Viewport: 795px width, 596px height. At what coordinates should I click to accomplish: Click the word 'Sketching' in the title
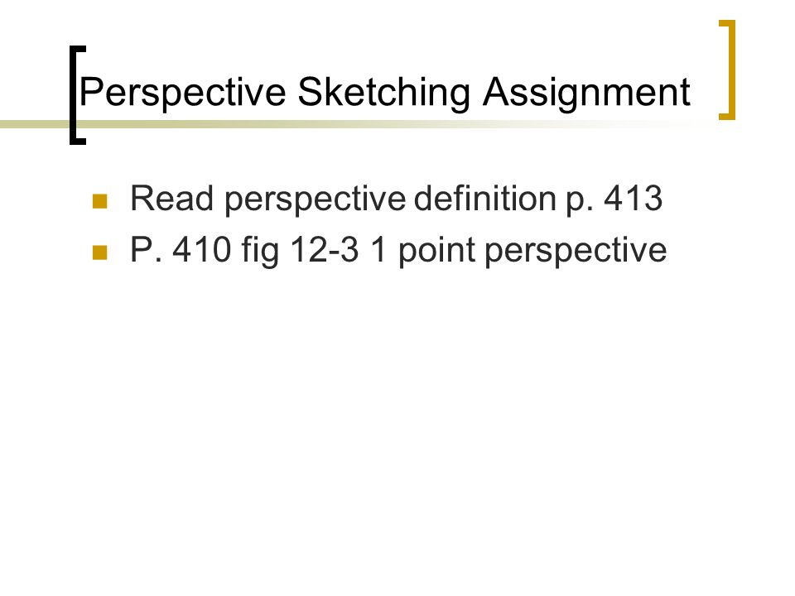[383, 93]
